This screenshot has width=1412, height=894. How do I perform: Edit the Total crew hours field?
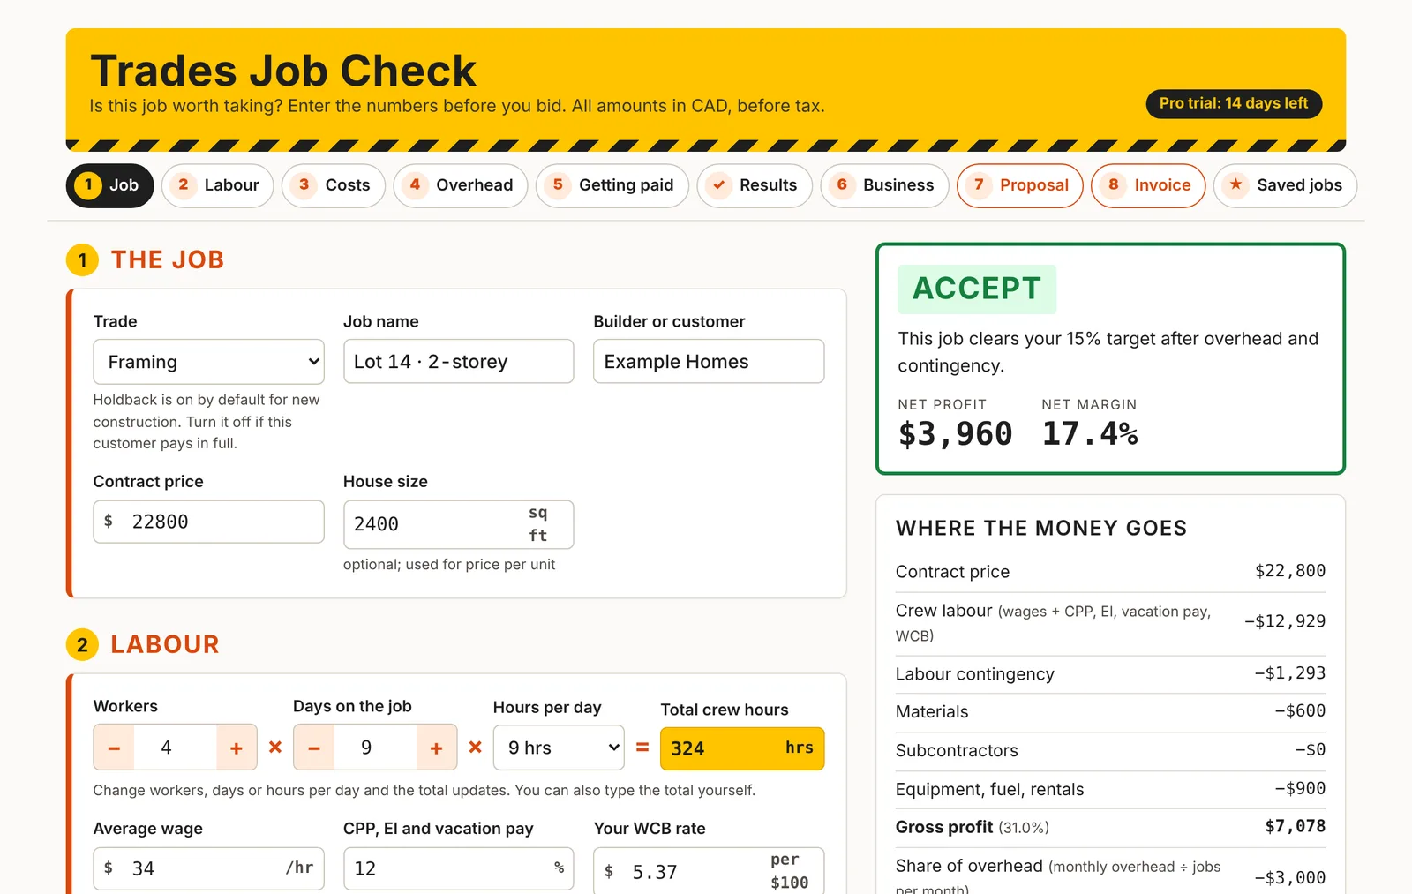tap(742, 748)
